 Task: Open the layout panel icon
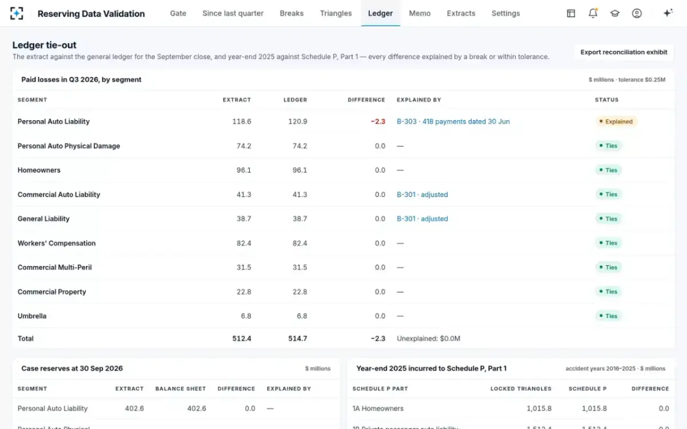(x=571, y=13)
